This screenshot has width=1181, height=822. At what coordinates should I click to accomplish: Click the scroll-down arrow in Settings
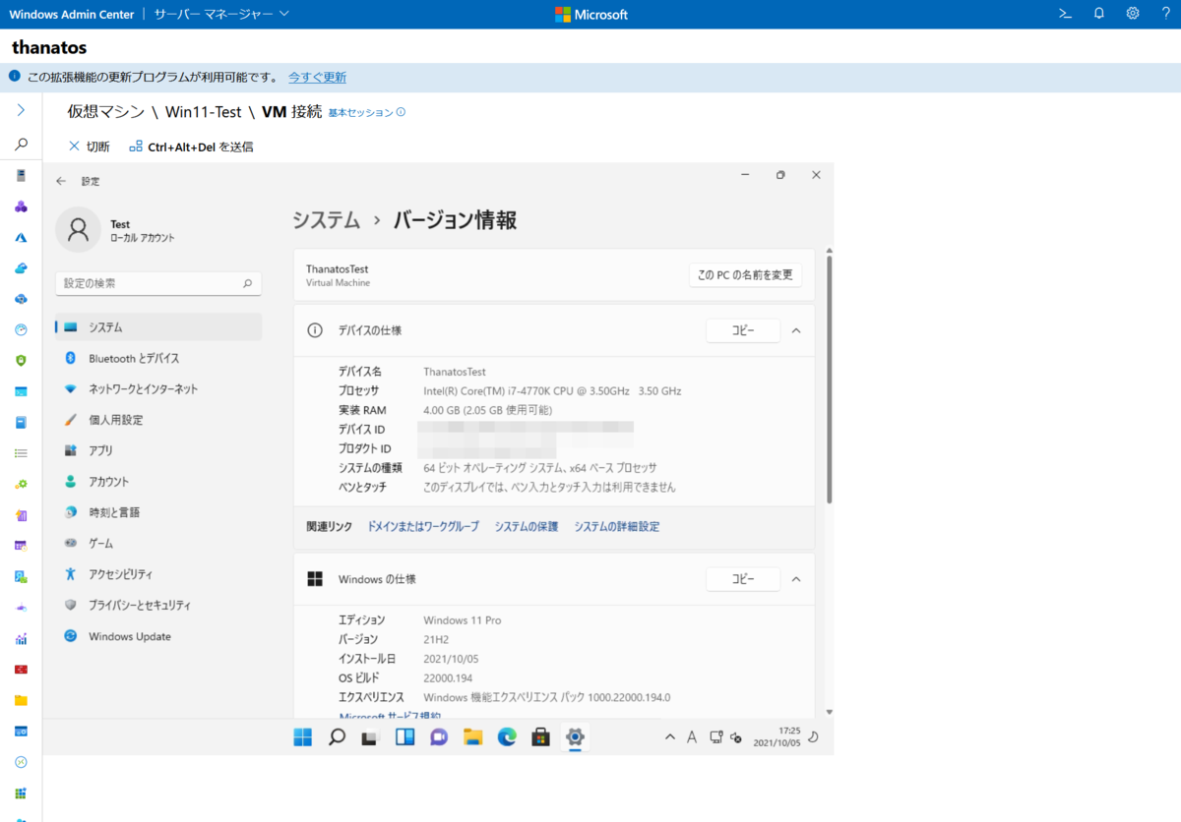click(x=829, y=712)
